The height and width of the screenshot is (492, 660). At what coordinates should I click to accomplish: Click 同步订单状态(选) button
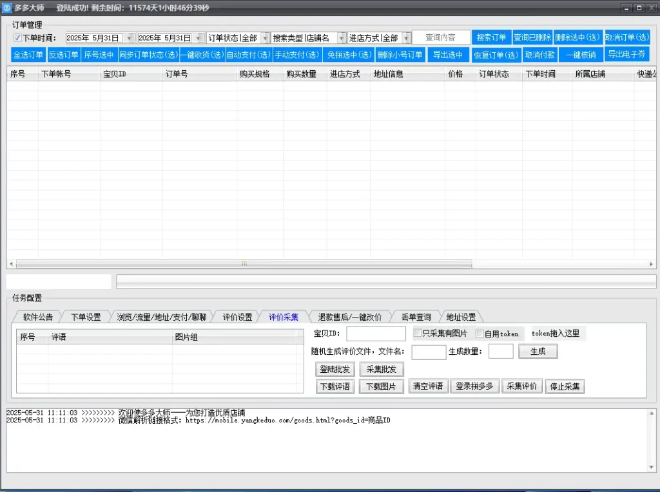pos(149,55)
